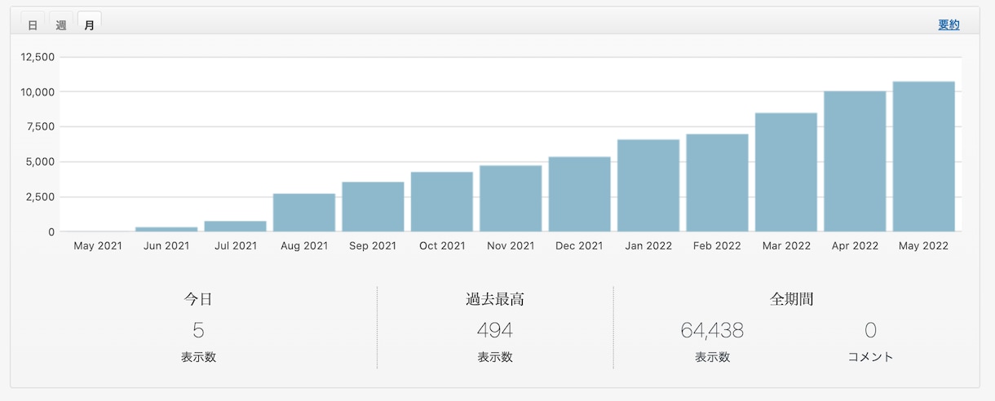Image resolution: width=995 pixels, height=401 pixels.
Task: Click the Jun 2021 bar in chart
Action: tap(166, 229)
